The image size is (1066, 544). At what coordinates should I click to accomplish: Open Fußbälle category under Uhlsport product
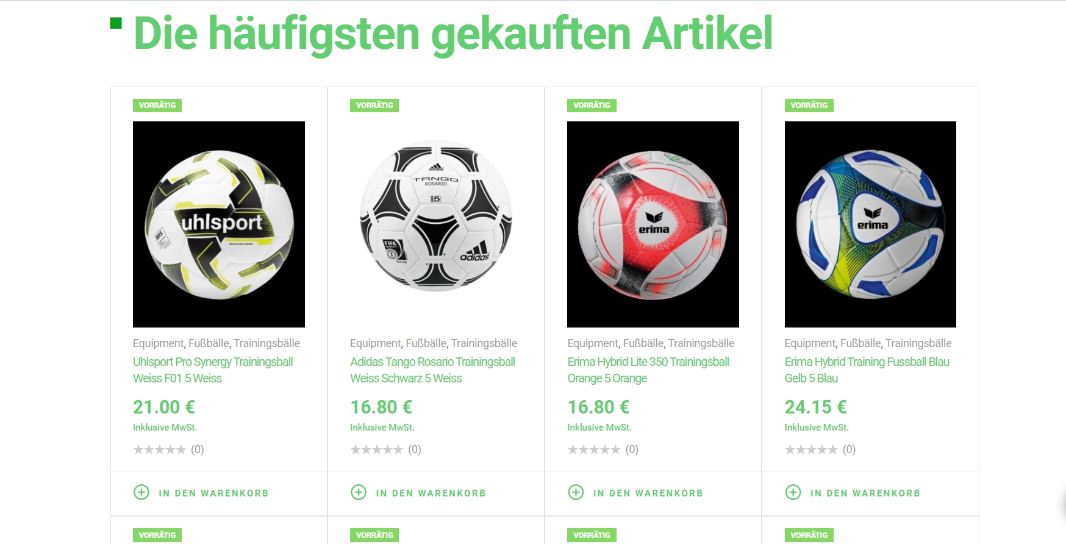(x=209, y=343)
